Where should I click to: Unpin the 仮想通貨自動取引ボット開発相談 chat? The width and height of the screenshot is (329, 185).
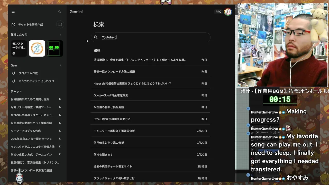(60, 123)
